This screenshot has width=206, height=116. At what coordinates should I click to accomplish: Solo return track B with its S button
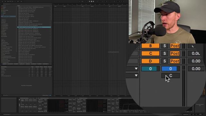click(164, 46)
